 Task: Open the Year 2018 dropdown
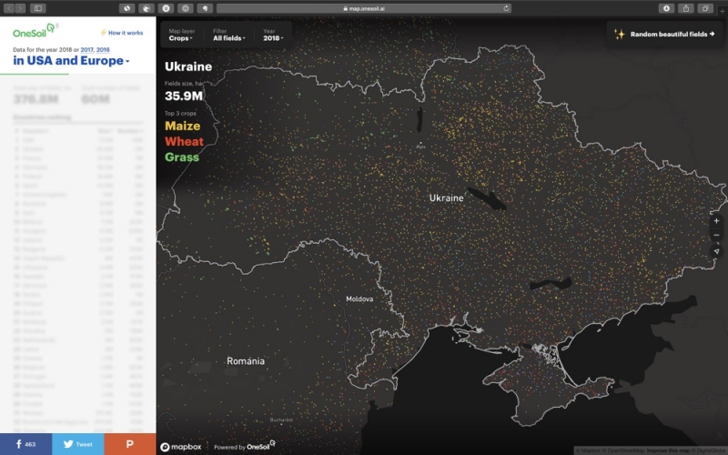click(273, 38)
